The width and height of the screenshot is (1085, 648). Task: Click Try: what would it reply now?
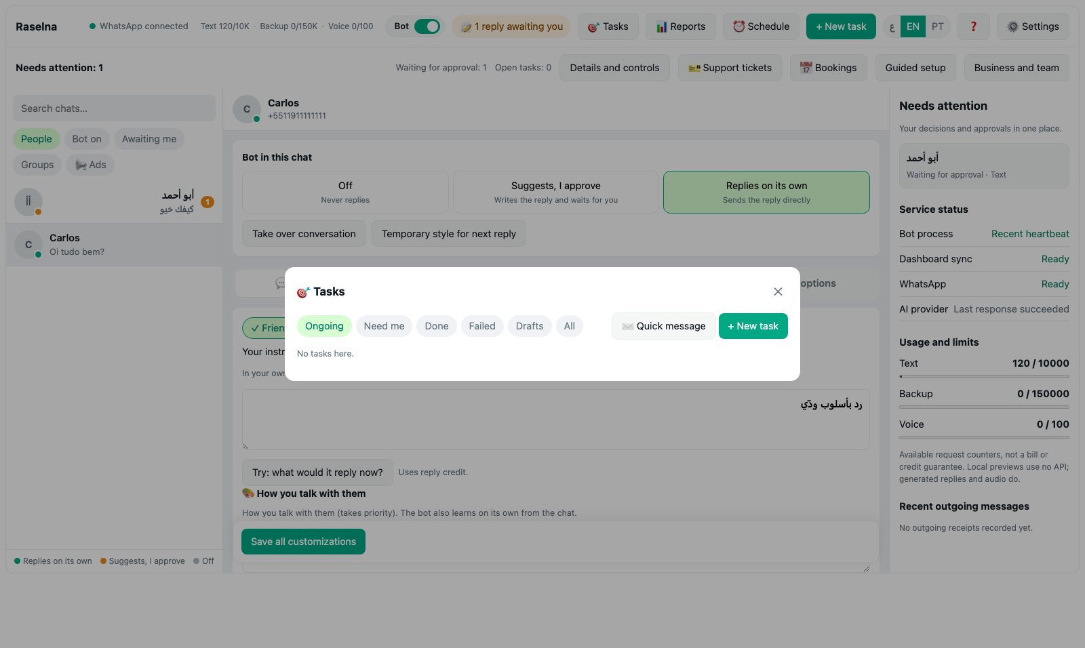click(x=317, y=472)
